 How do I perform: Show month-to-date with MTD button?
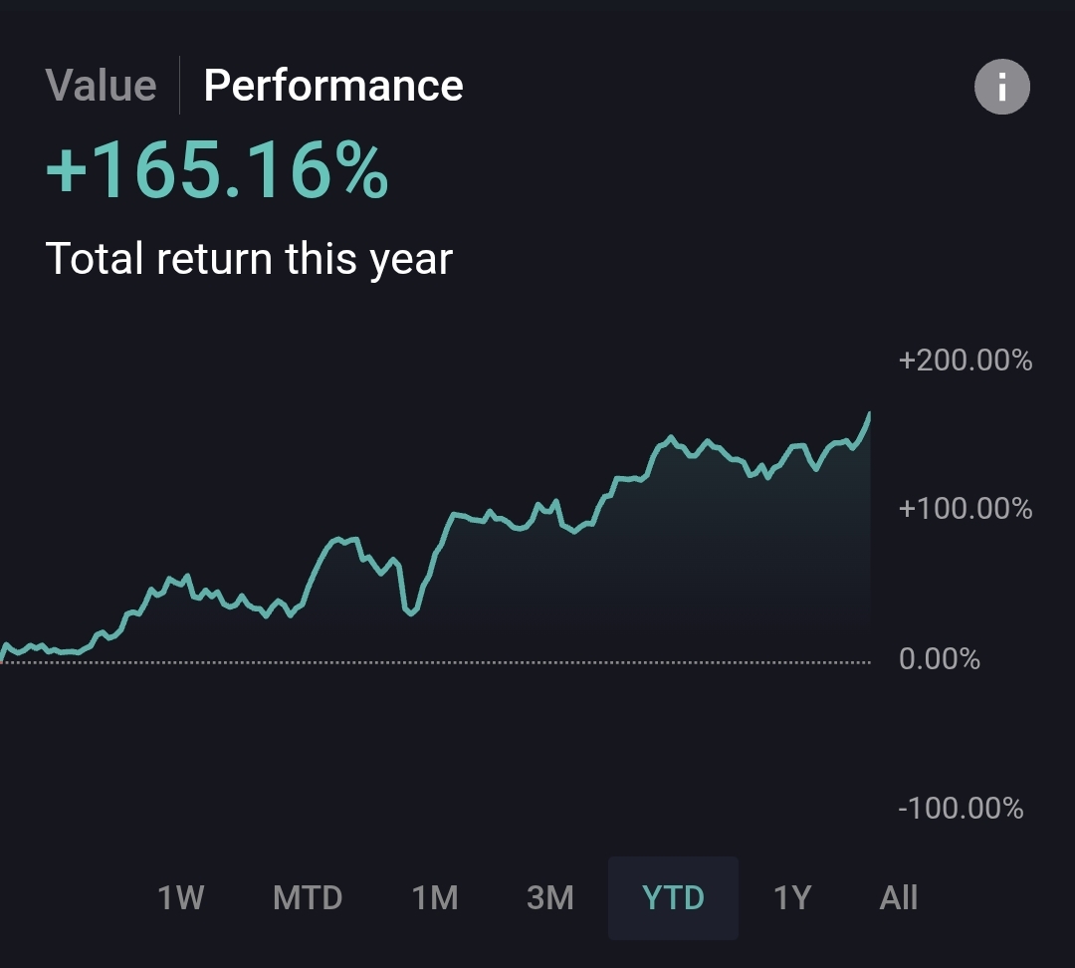coord(308,898)
